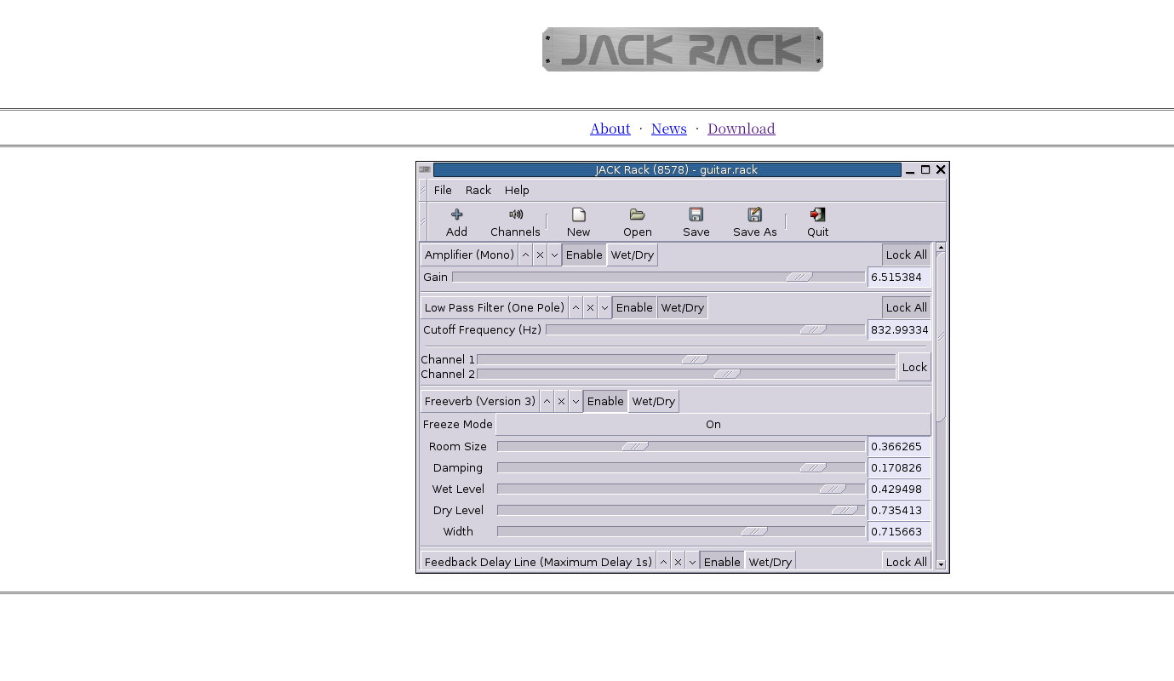Move Feedback Delay Line plugin up
This screenshot has height=681, width=1174.
[x=663, y=562]
